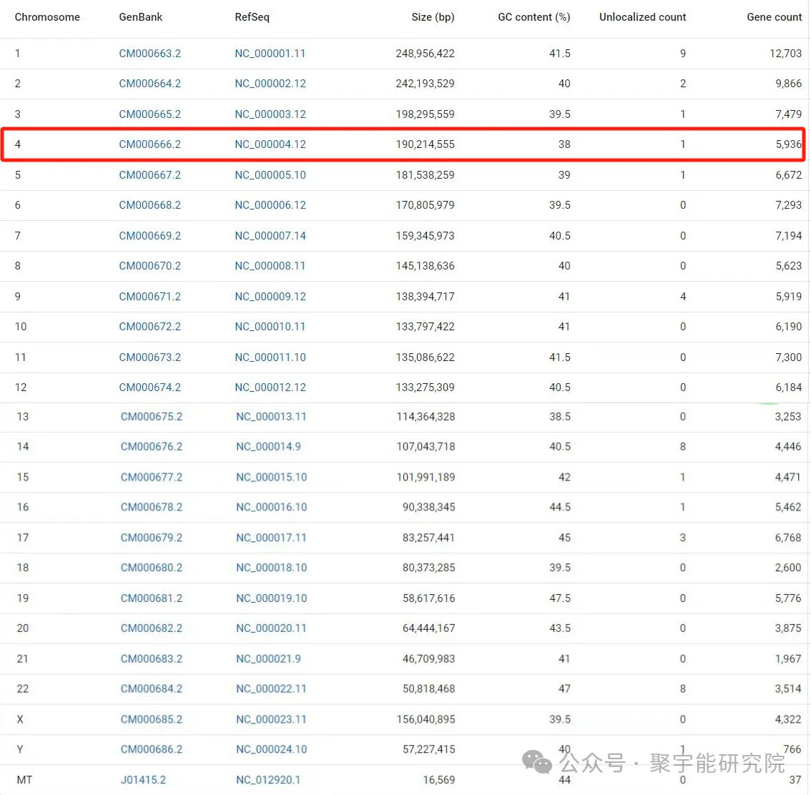Open the CM000686.2 link for chromosome Y

pyautogui.click(x=151, y=749)
